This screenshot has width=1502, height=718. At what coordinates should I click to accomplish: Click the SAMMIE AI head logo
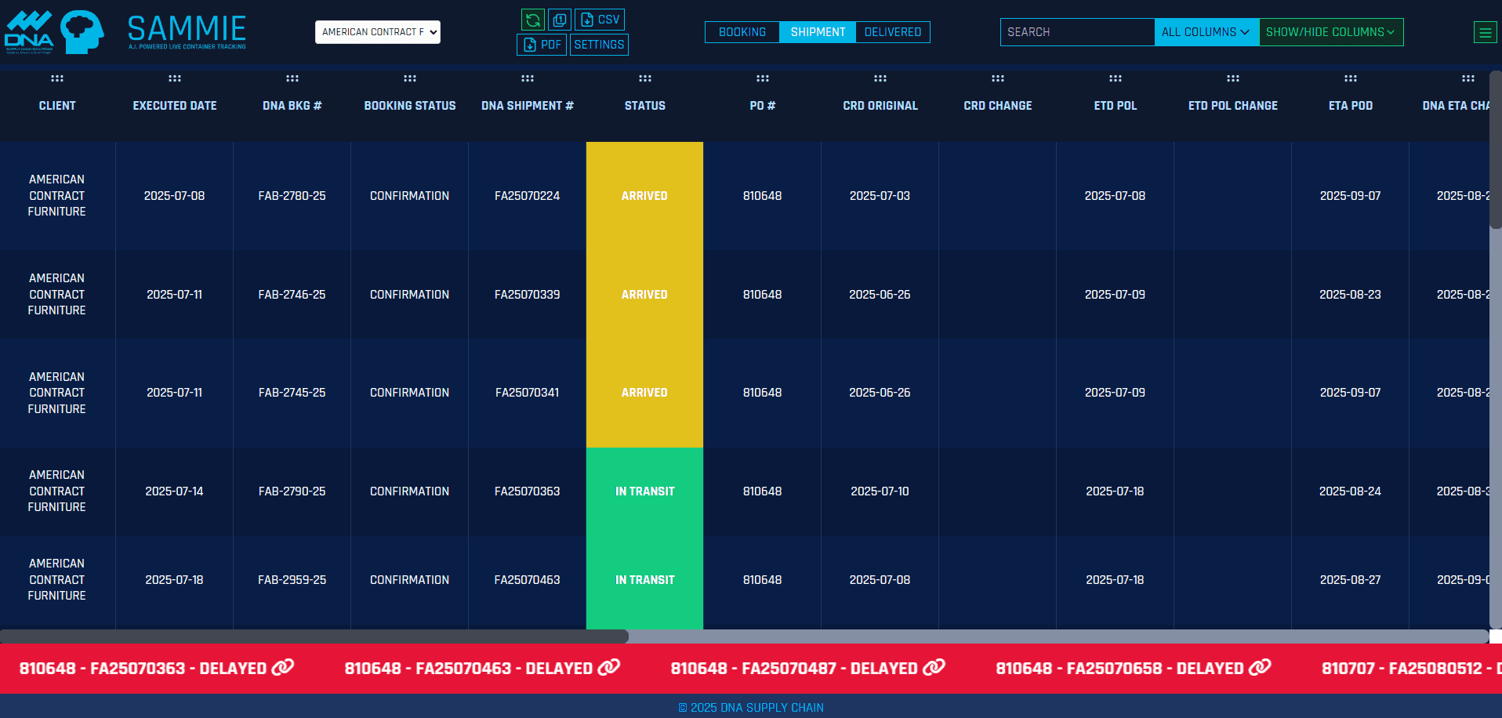(x=82, y=32)
